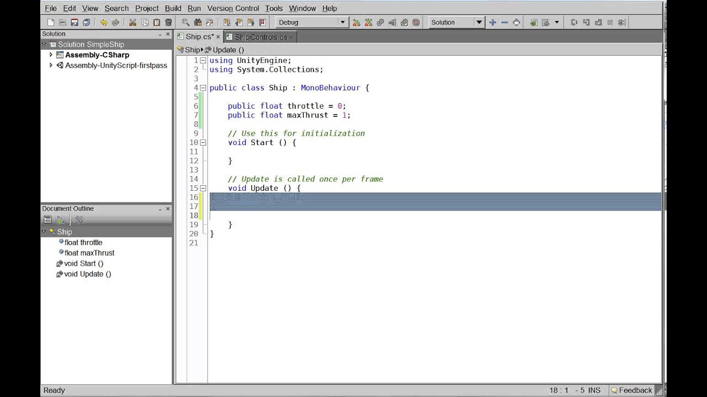Open the Build menu
Image resolution: width=707 pixels, height=397 pixels.
pyautogui.click(x=173, y=8)
